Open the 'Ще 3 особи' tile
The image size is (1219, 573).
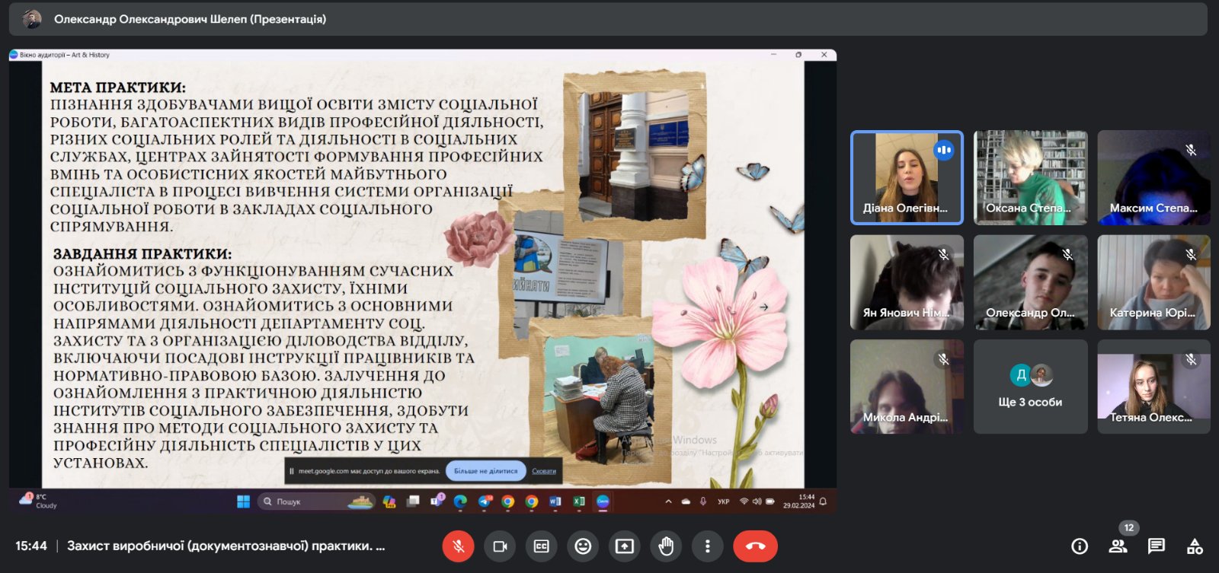[1030, 387]
